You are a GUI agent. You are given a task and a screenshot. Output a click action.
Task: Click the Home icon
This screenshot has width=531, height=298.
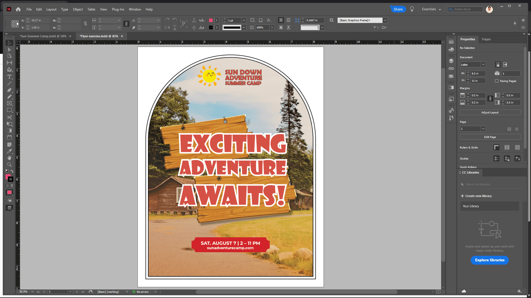click(x=18, y=9)
